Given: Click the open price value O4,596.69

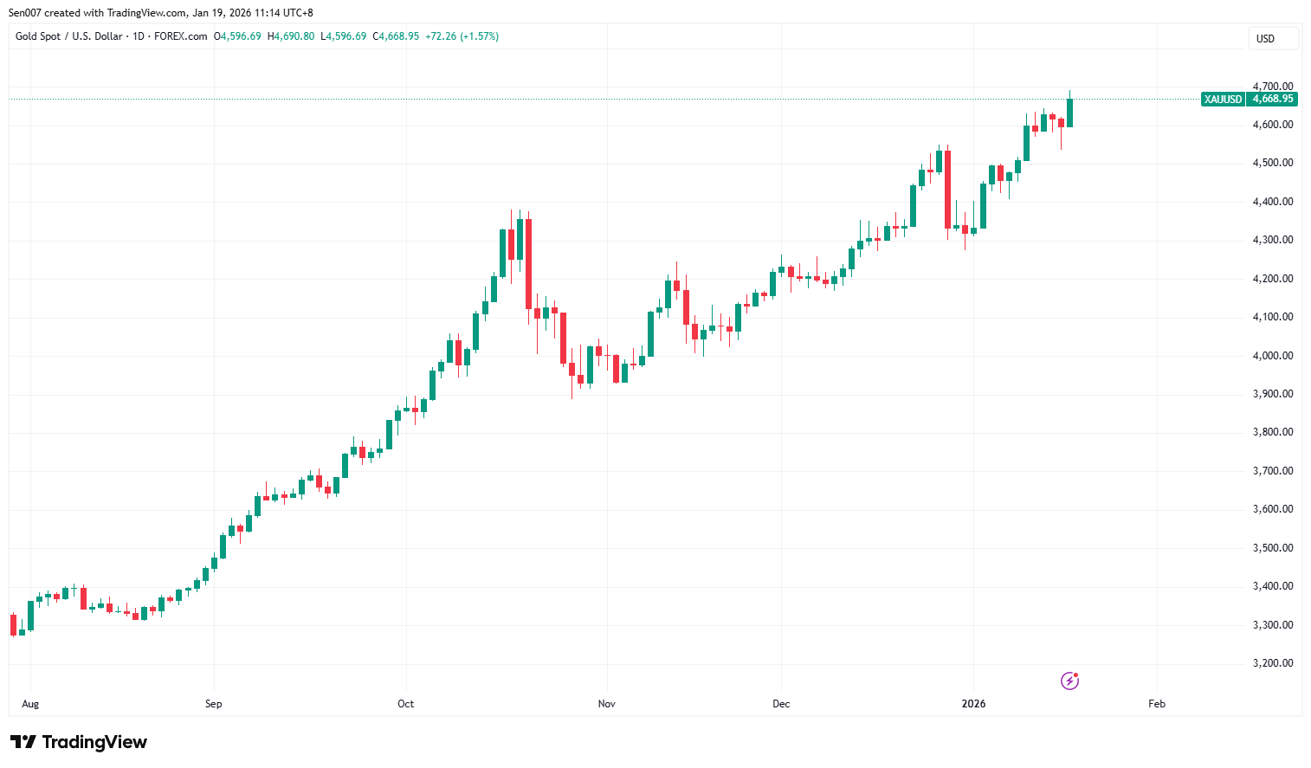Looking at the screenshot, I should [x=238, y=36].
